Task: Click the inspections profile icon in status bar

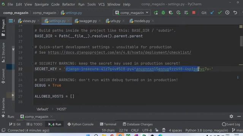Action: click(x=164, y=130)
